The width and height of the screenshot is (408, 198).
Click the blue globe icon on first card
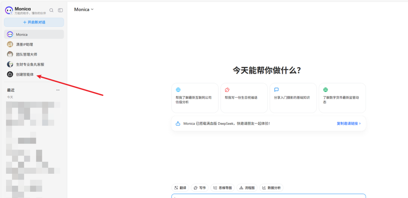pos(178,90)
